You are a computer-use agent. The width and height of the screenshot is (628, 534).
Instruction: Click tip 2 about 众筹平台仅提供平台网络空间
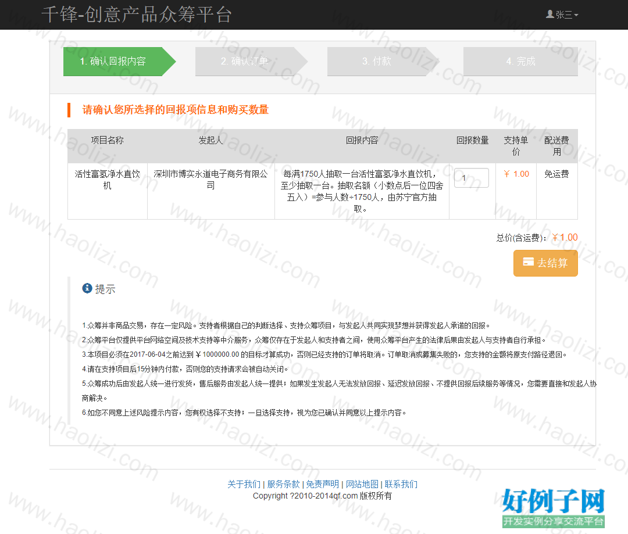coord(314,341)
